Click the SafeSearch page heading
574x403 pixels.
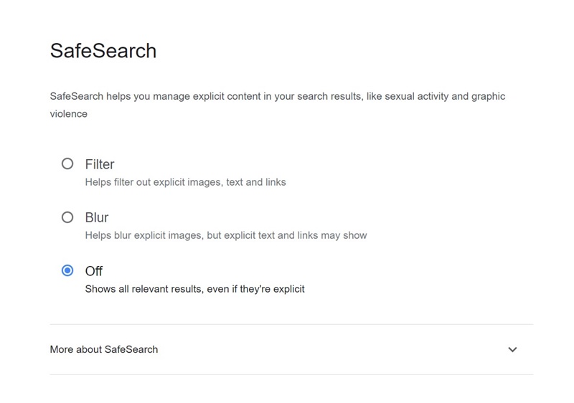(103, 50)
